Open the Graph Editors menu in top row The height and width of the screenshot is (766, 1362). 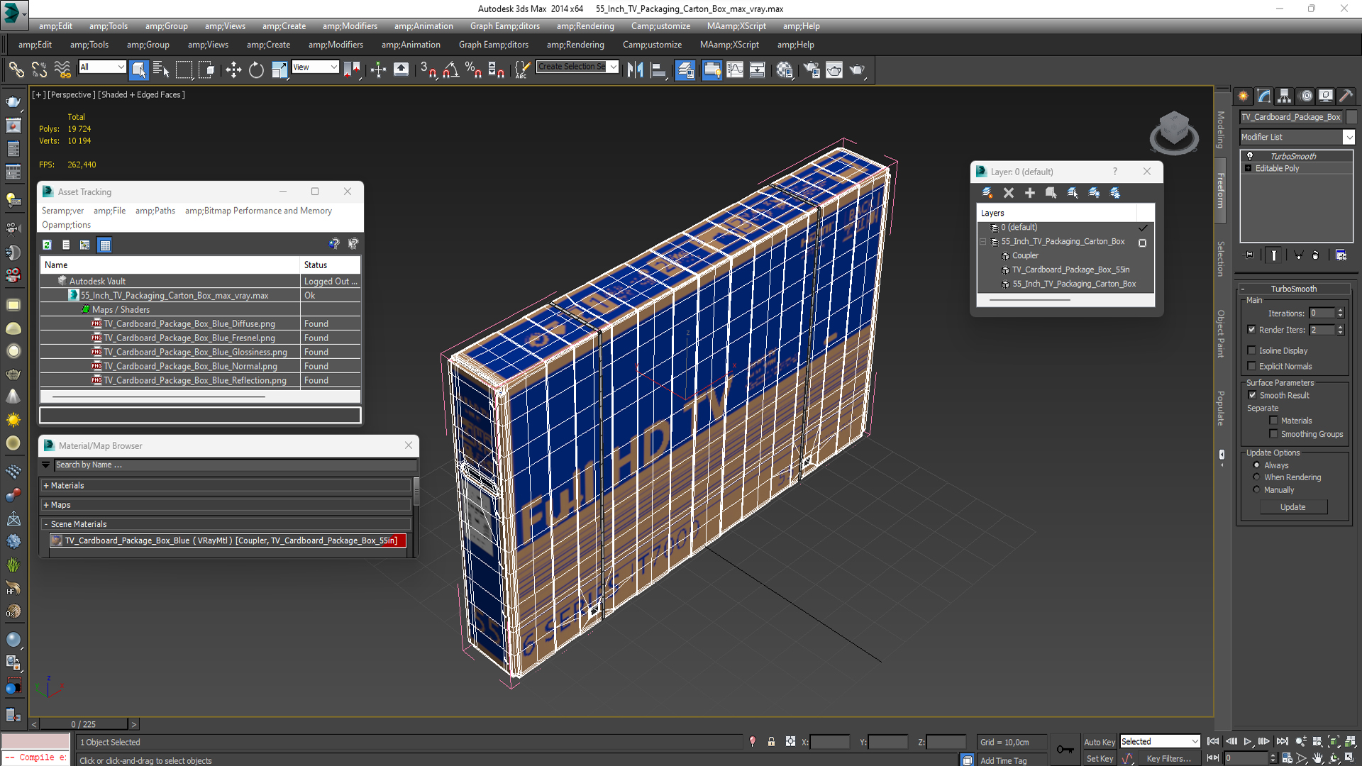pos(504,26)
